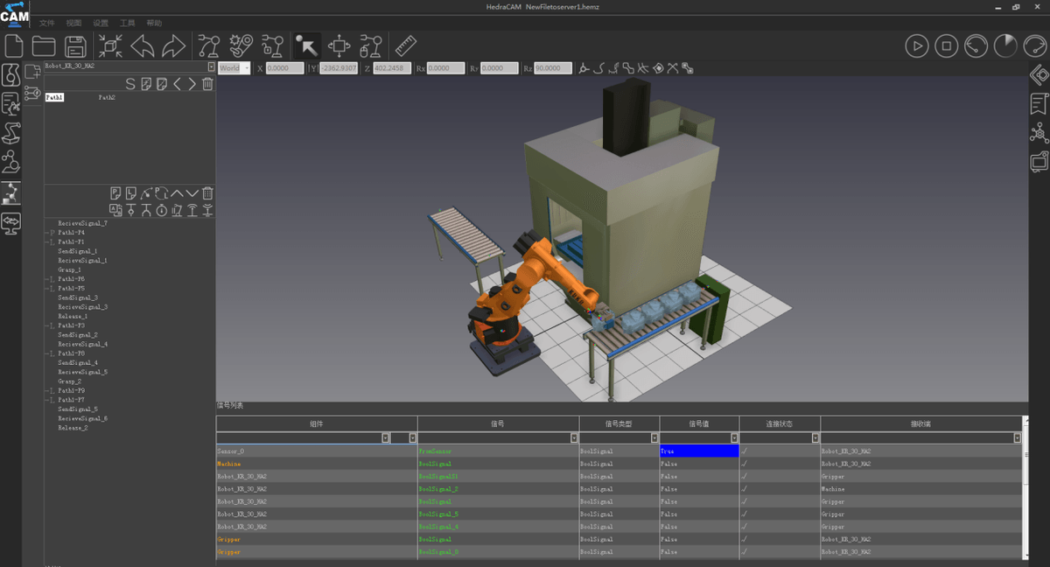Image resolution: width=1050 pixels, height=567 pixels.
Task: Click the blue True value cell for Sensor_0
Action: [699, 451]
